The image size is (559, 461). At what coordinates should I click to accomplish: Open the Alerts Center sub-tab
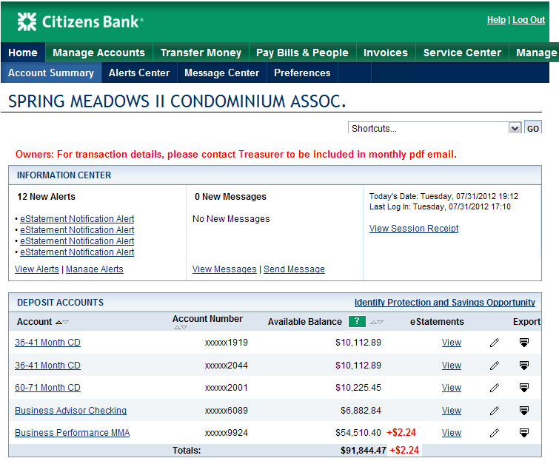139,73
